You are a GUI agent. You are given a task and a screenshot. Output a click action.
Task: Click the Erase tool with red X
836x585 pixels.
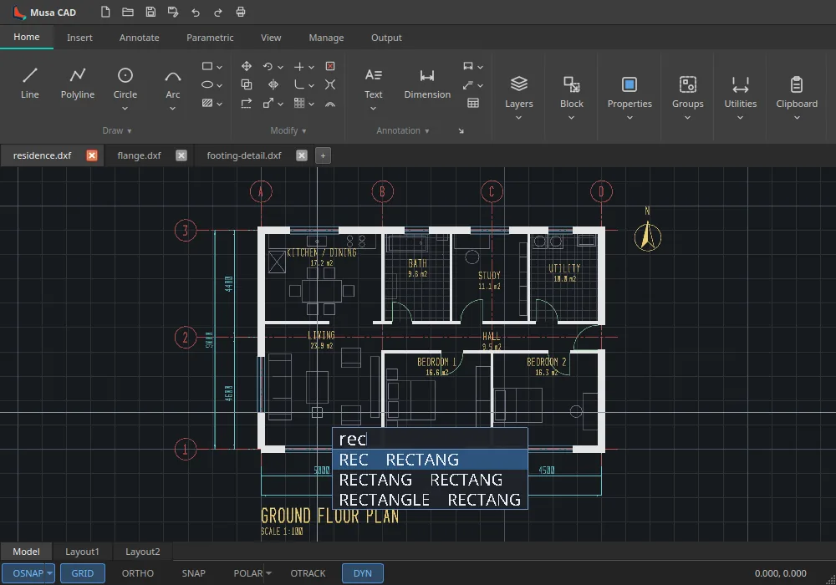[330, 66]
